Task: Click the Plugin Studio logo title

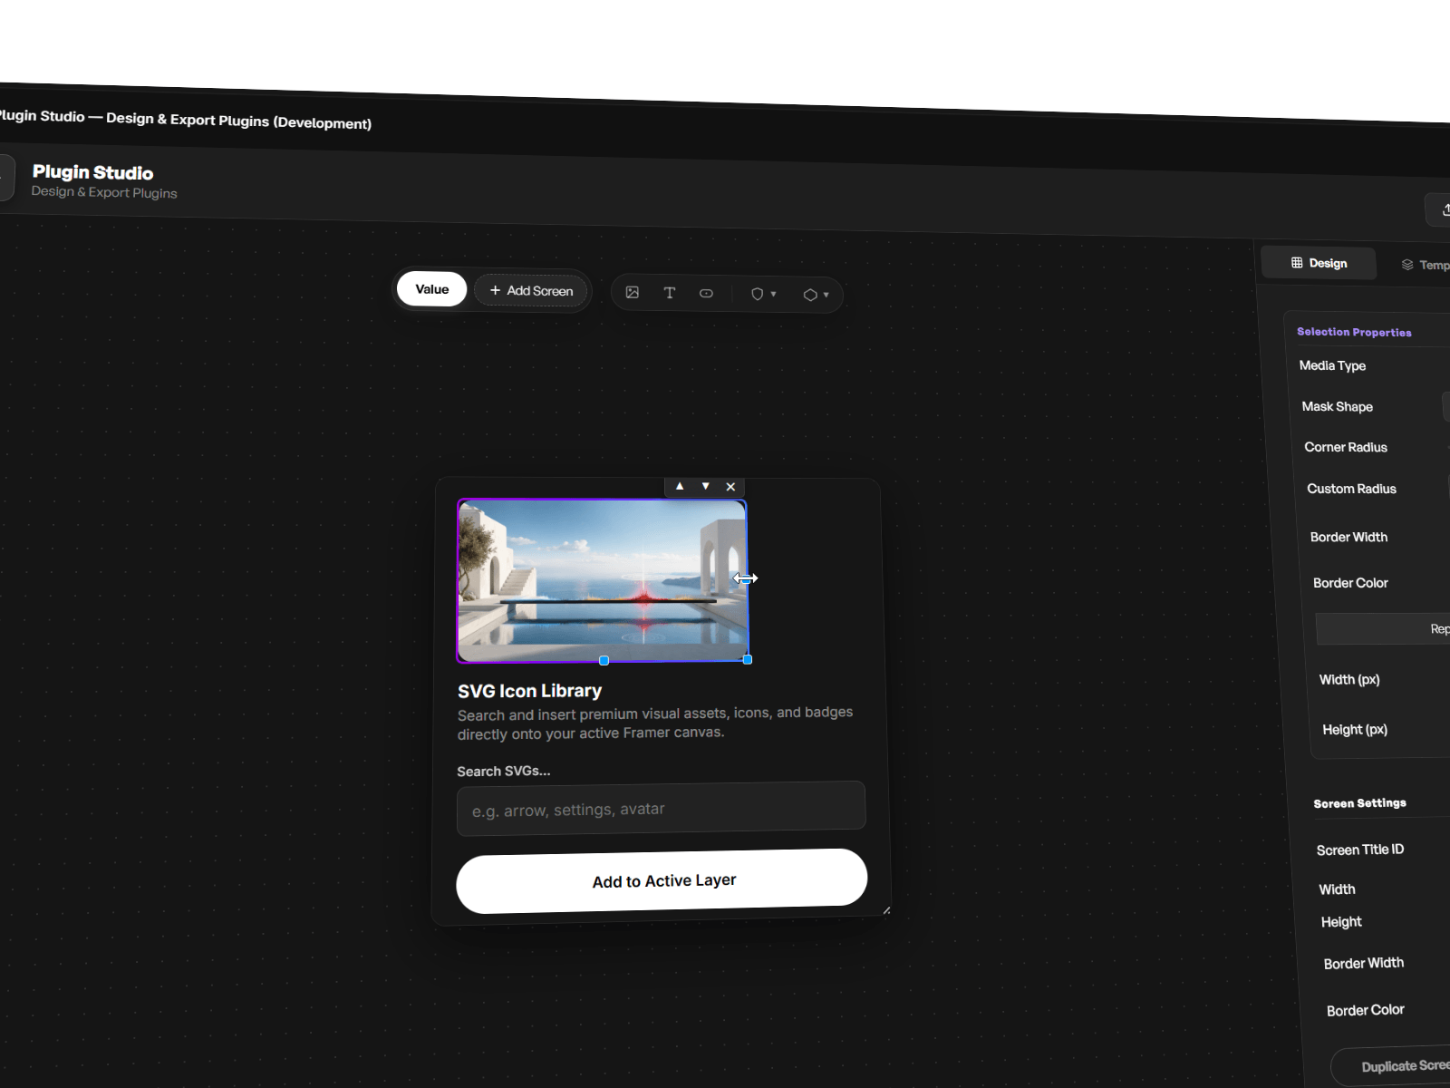Action: pyautogui.click(x=92, y=172)
